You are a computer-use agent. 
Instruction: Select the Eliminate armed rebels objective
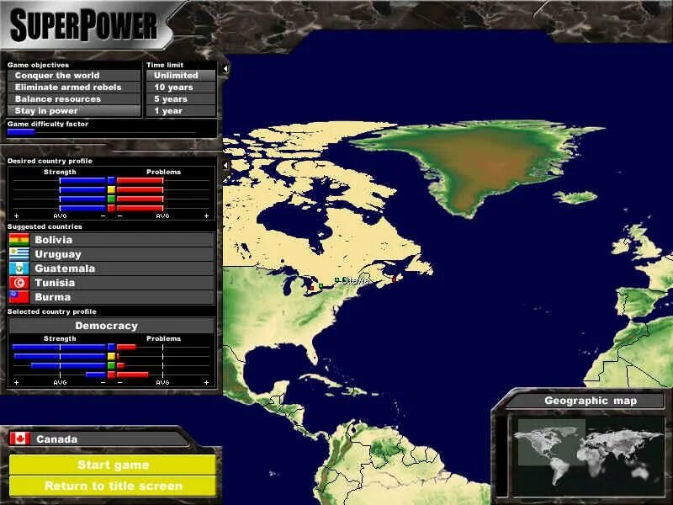coord(74,88)
